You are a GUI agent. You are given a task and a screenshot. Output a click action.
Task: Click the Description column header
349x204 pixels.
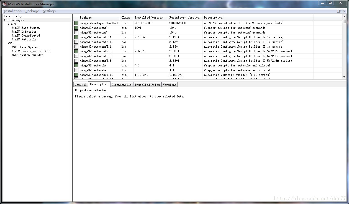[258, 17]
